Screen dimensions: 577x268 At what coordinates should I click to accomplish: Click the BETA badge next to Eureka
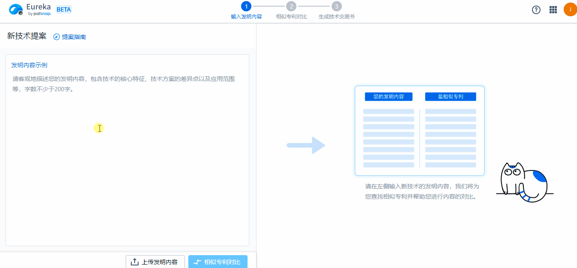point(63,9)
